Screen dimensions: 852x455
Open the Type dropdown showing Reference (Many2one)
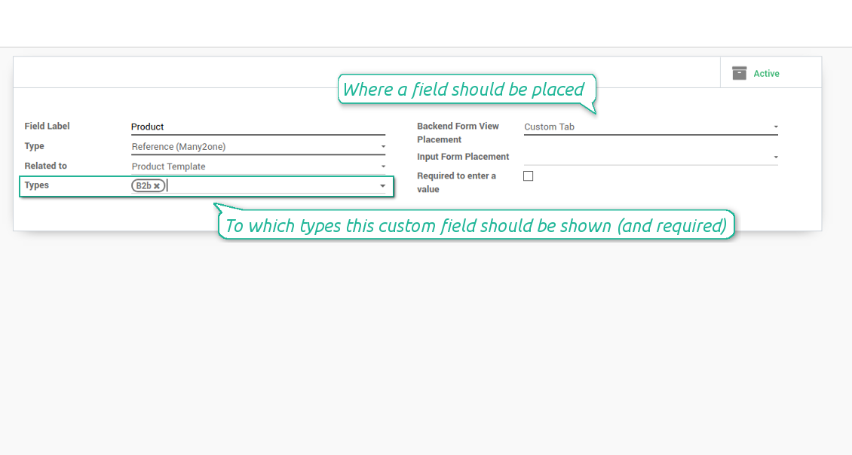coord(258,147)
